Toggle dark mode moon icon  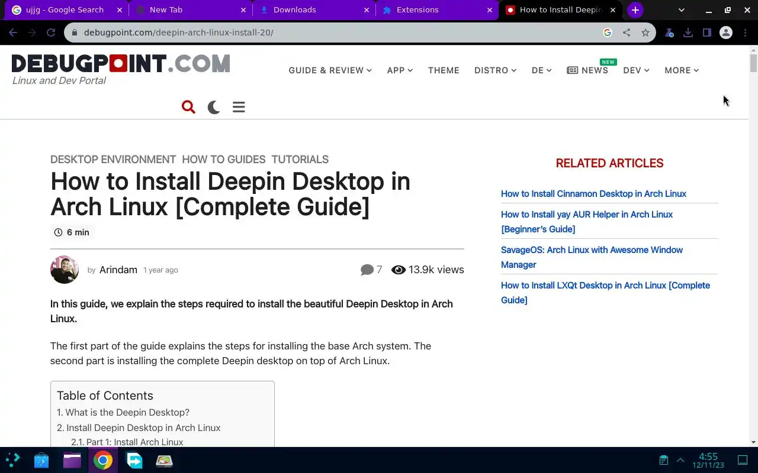214,107
